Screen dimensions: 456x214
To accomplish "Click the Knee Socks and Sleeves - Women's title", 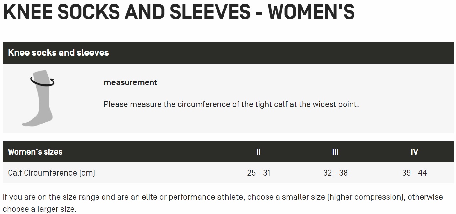I will tap(179, 12).
